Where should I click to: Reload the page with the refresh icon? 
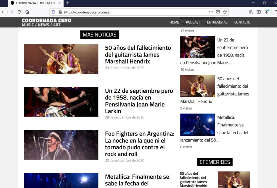(19, 12)
